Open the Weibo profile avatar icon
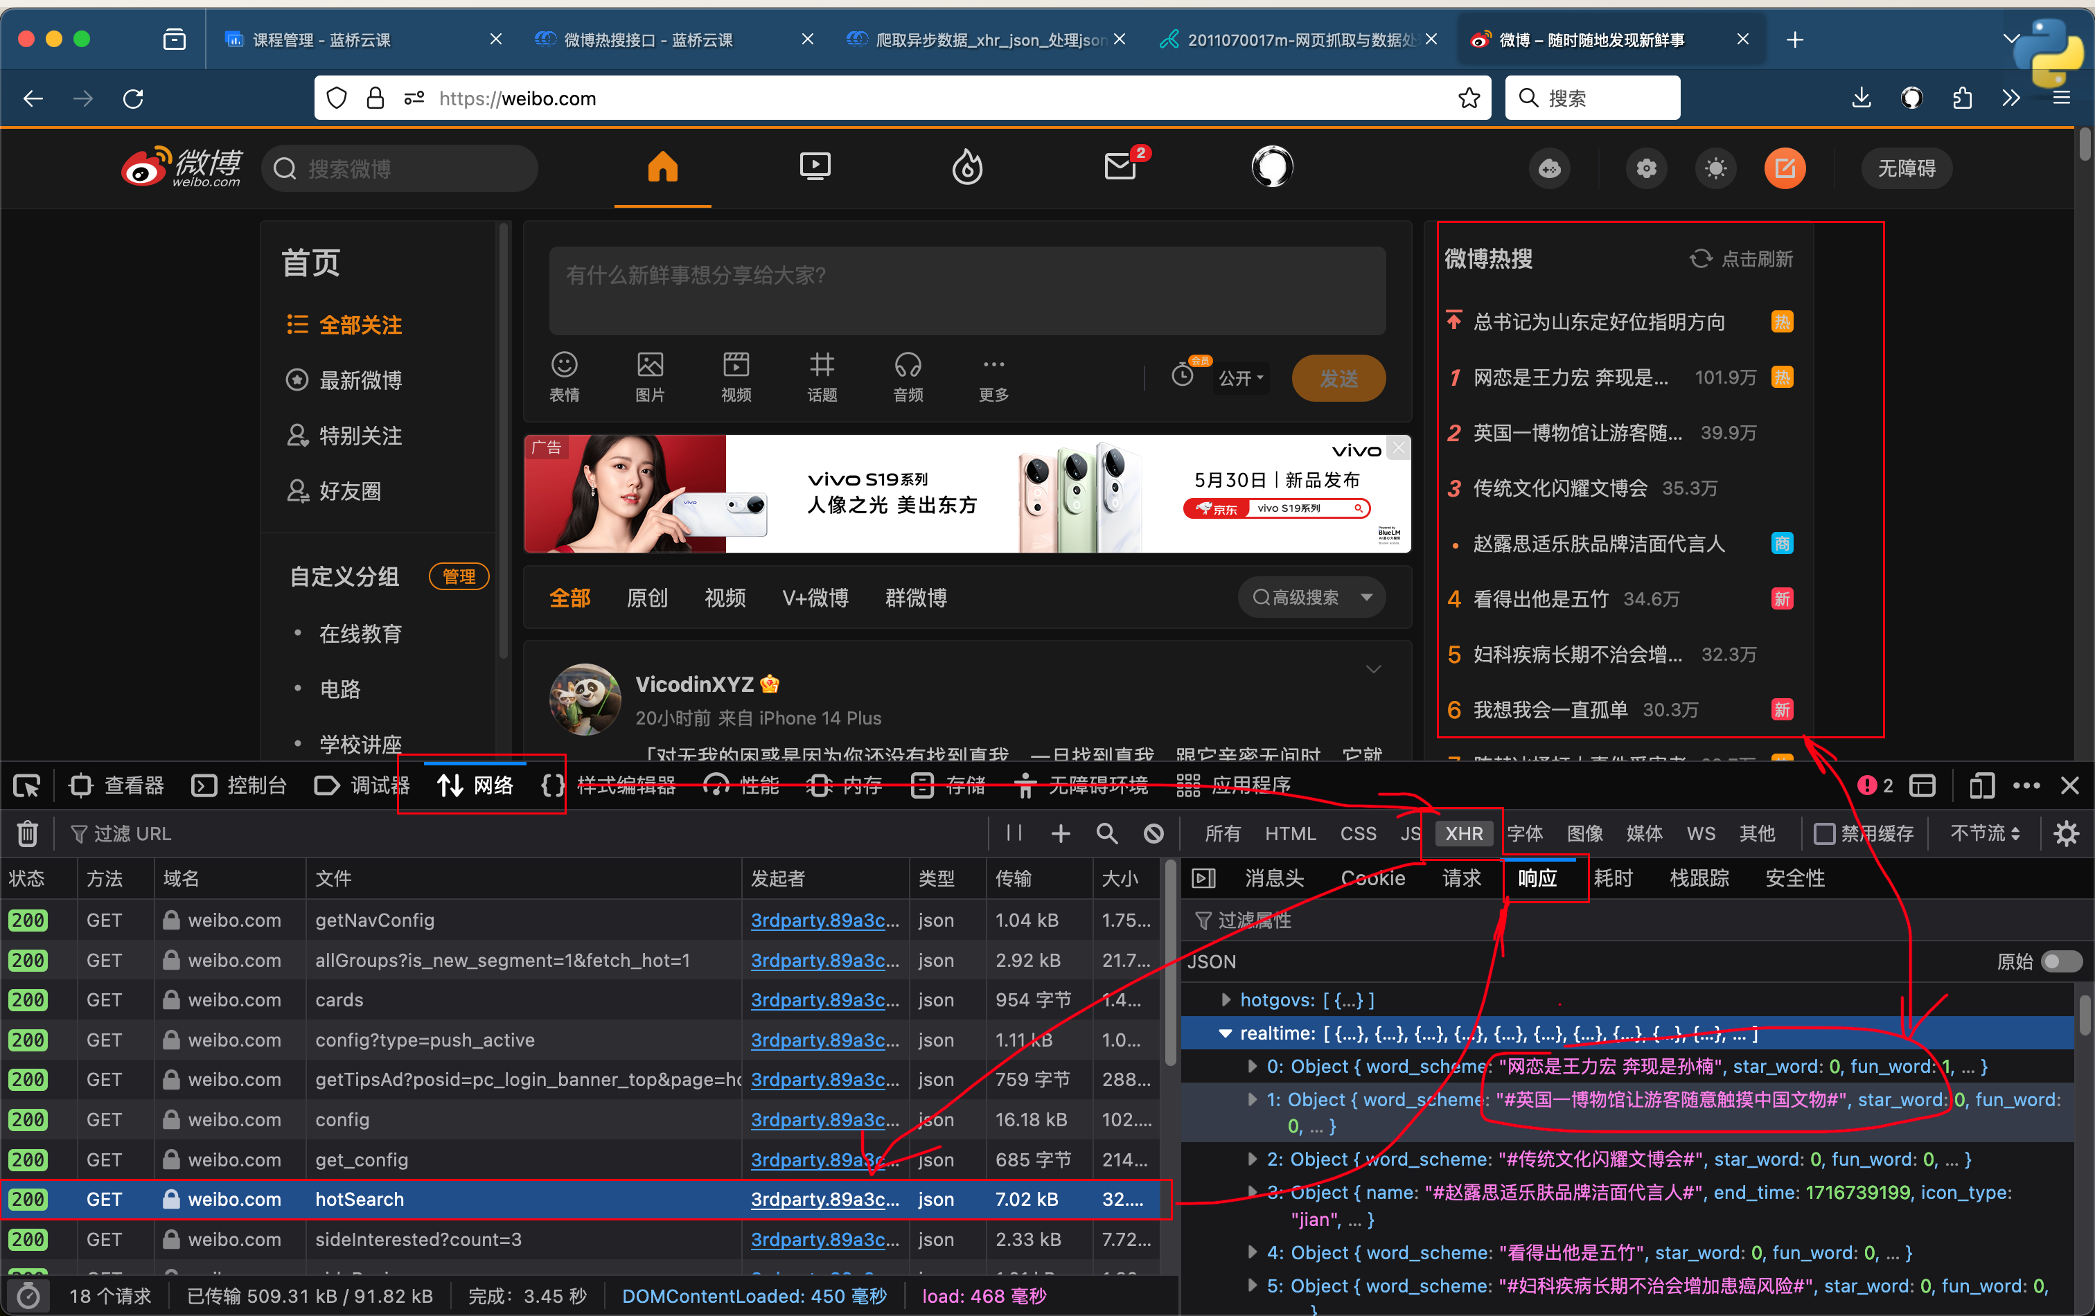 coord(1272,167)
